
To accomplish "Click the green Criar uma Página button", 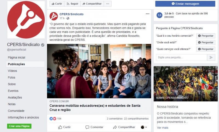I will click(x=19, y=126).
